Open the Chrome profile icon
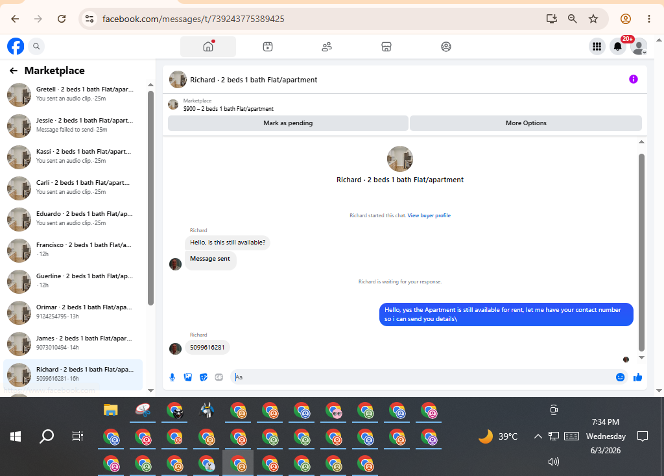 click(626, 19)
